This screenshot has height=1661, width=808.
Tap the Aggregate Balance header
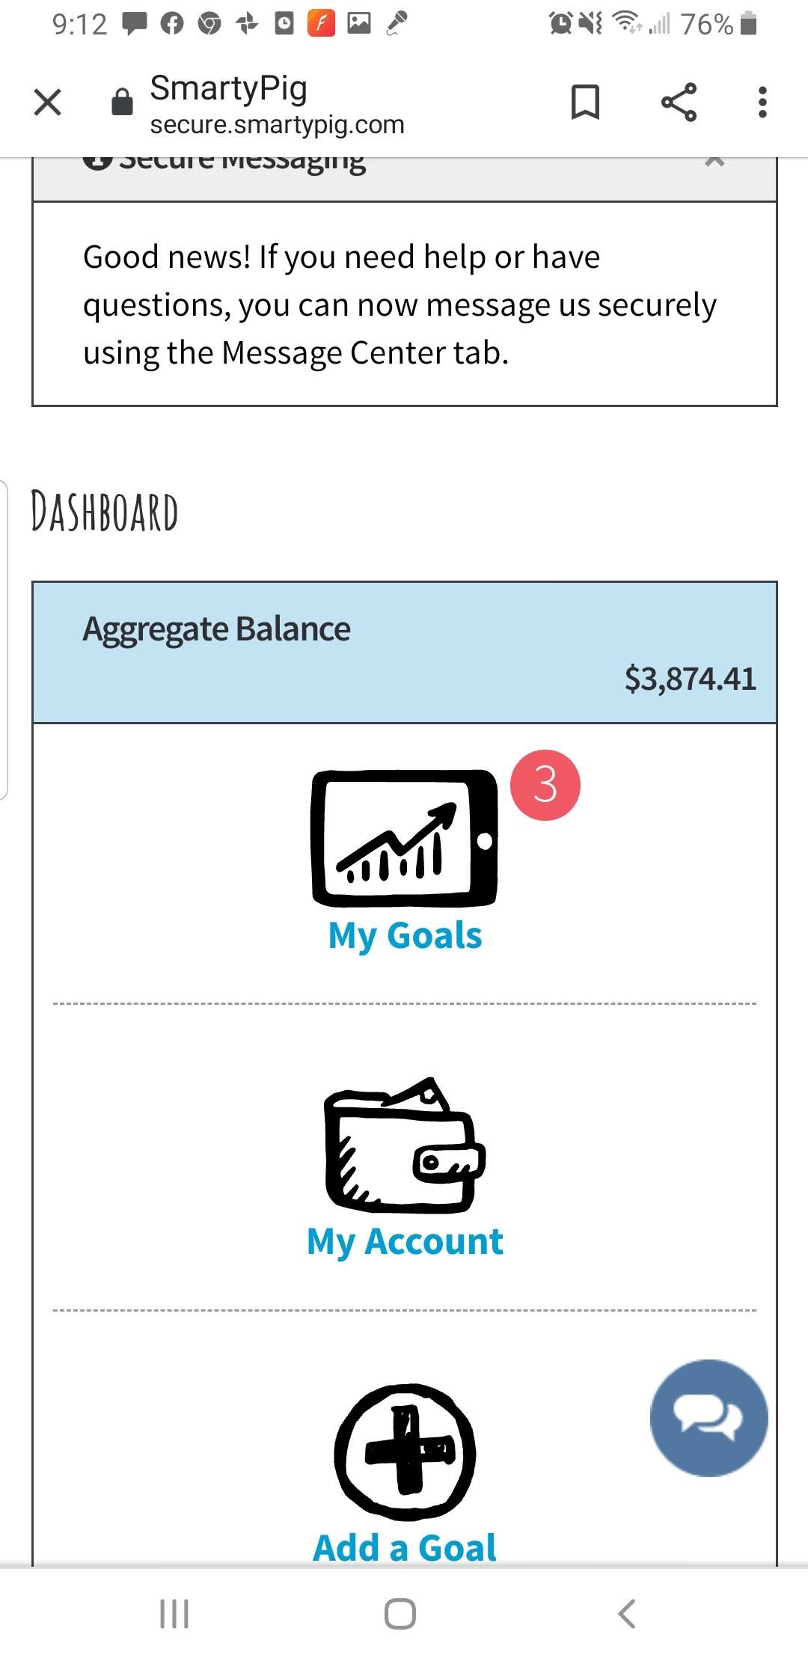point(217,629)
